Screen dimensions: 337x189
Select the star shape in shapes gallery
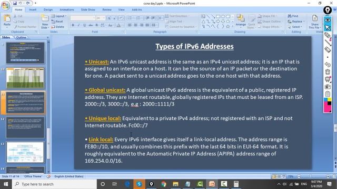pyautogui.click(x=228, y=27)
